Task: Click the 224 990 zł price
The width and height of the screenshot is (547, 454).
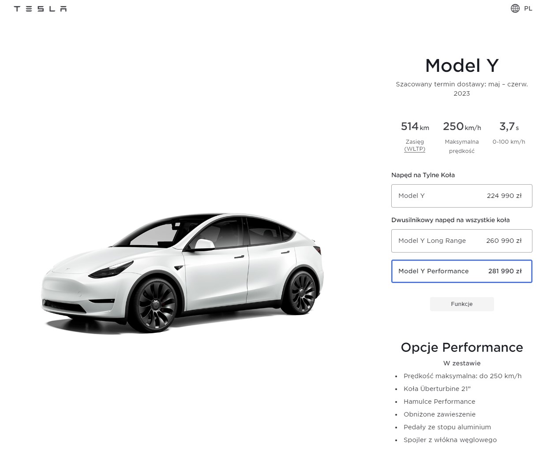Action: 504,196
